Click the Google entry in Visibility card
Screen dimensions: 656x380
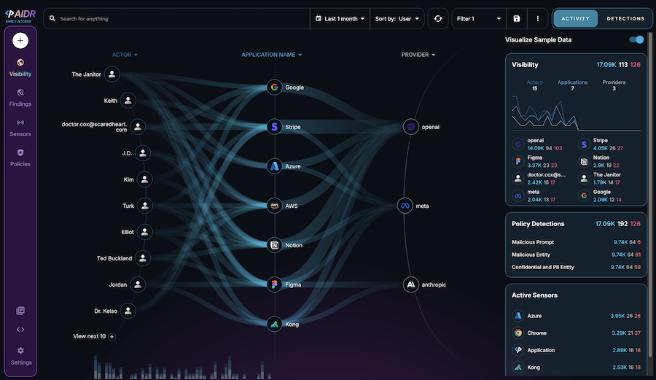pos(601,196)
